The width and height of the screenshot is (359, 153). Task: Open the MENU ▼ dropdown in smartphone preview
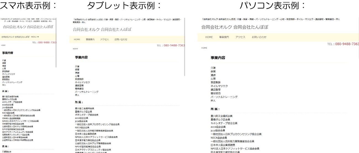pos(35,37)
